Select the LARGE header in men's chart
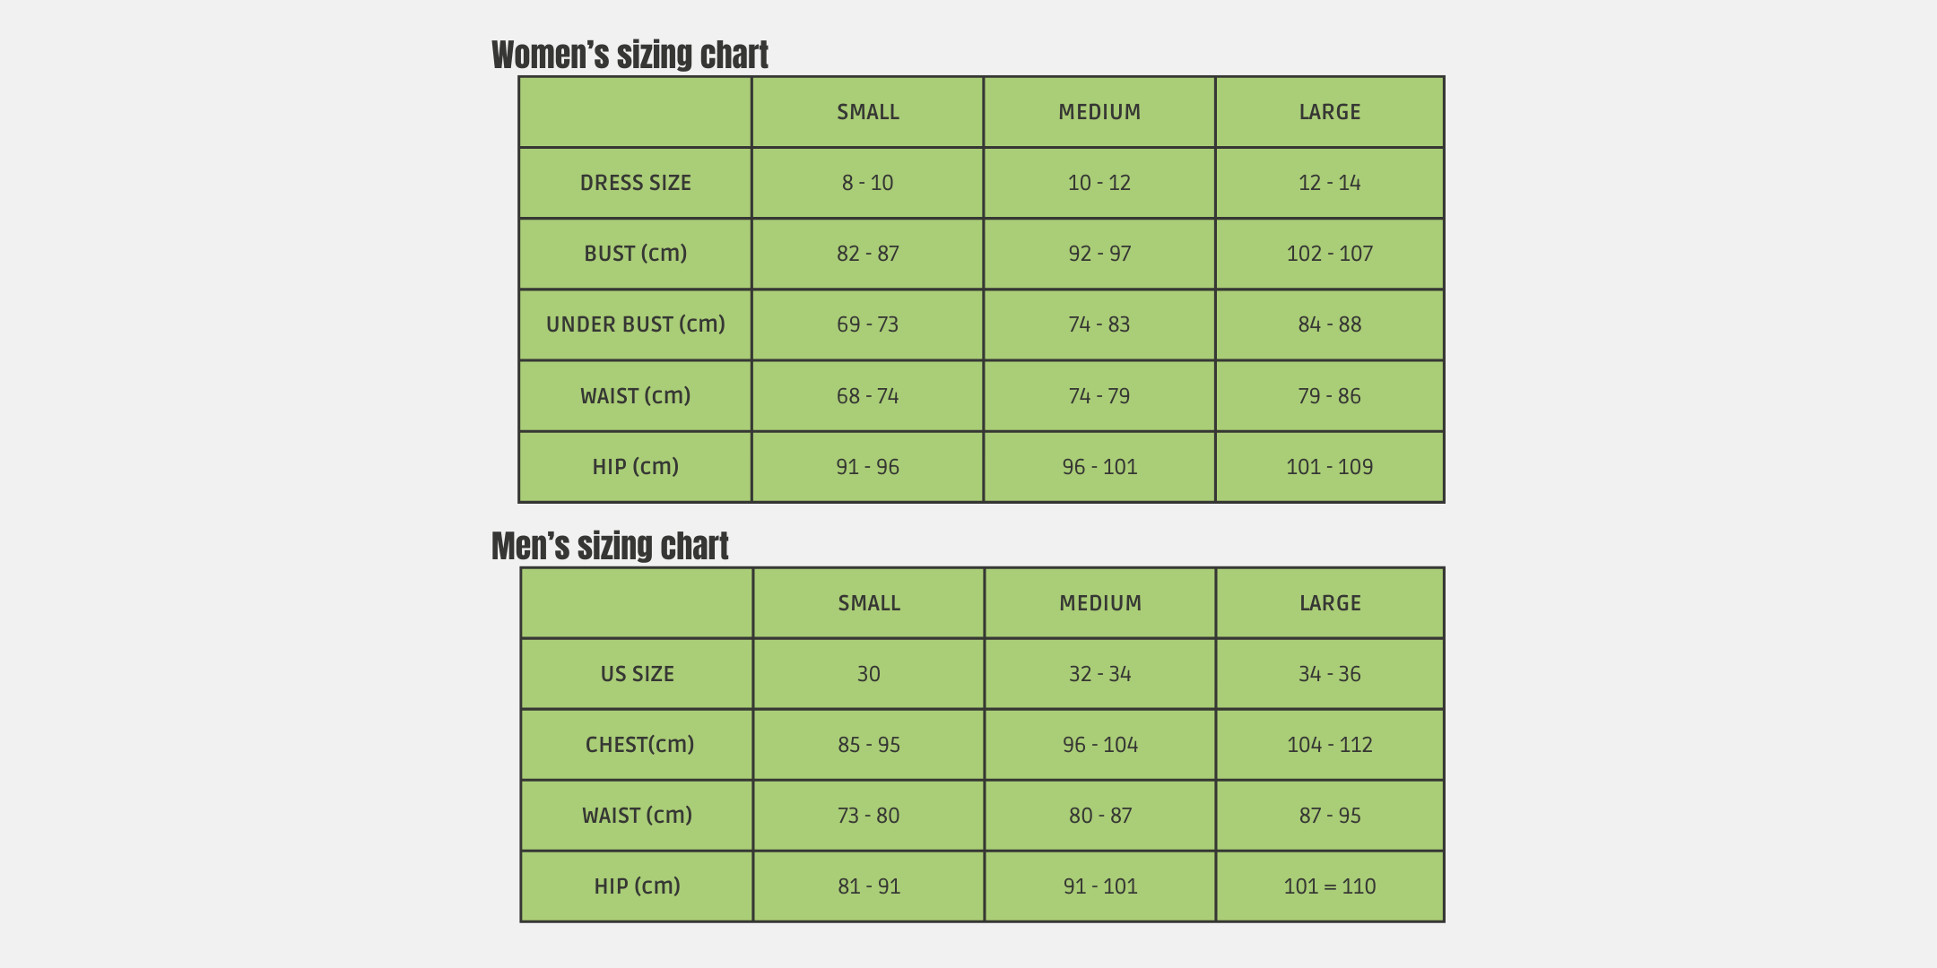 tap(1330, 603)
